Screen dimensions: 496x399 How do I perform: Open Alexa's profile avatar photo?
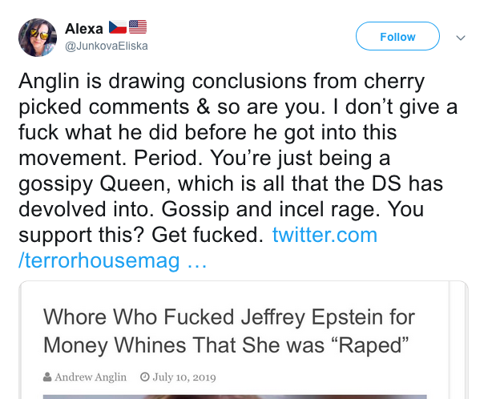38,38
